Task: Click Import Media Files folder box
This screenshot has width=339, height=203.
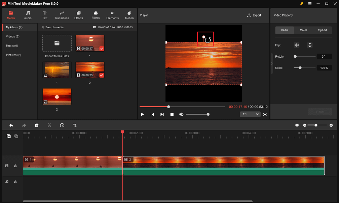Action: (57, 43)
